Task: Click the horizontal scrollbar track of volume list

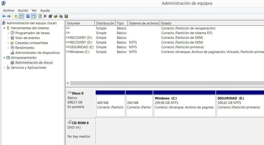Action: click(x=167, y=83)
